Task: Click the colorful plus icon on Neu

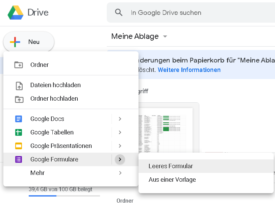Action: 15,42
